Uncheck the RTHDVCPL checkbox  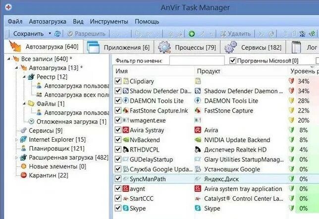coord(118,150)
